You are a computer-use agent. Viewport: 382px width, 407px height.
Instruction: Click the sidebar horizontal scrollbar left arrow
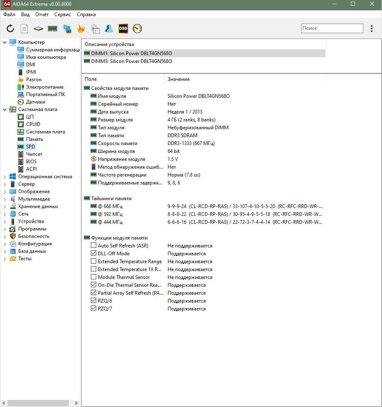tap(4, 403)
